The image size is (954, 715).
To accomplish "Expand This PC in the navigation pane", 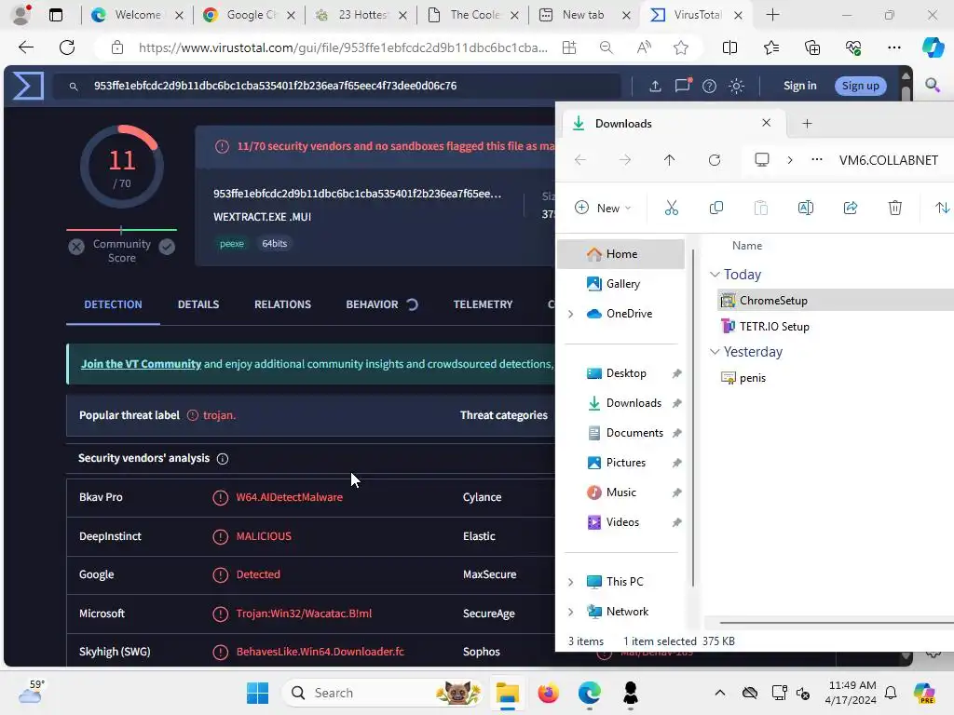I will [x=570, y=582].
